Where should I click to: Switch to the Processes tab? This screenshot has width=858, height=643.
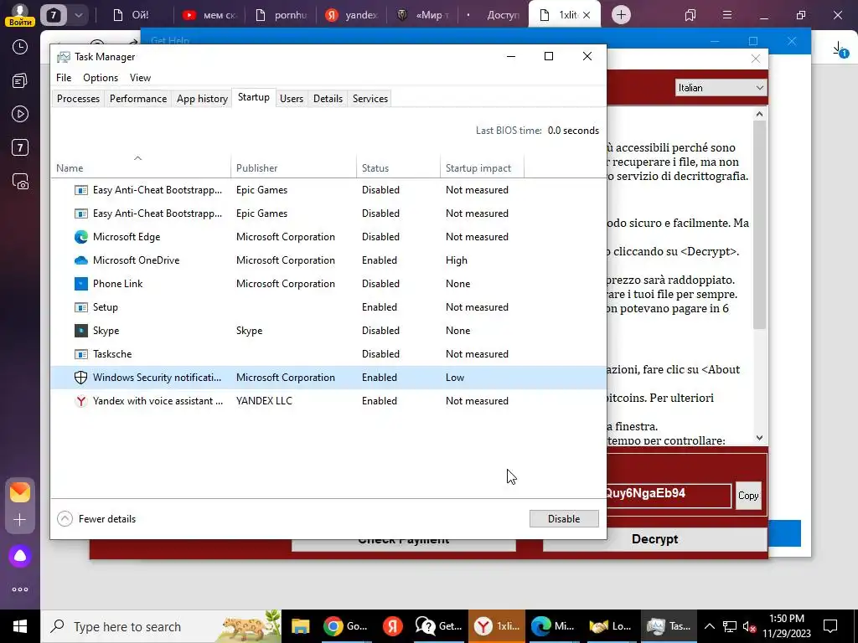tap(78, 99)
